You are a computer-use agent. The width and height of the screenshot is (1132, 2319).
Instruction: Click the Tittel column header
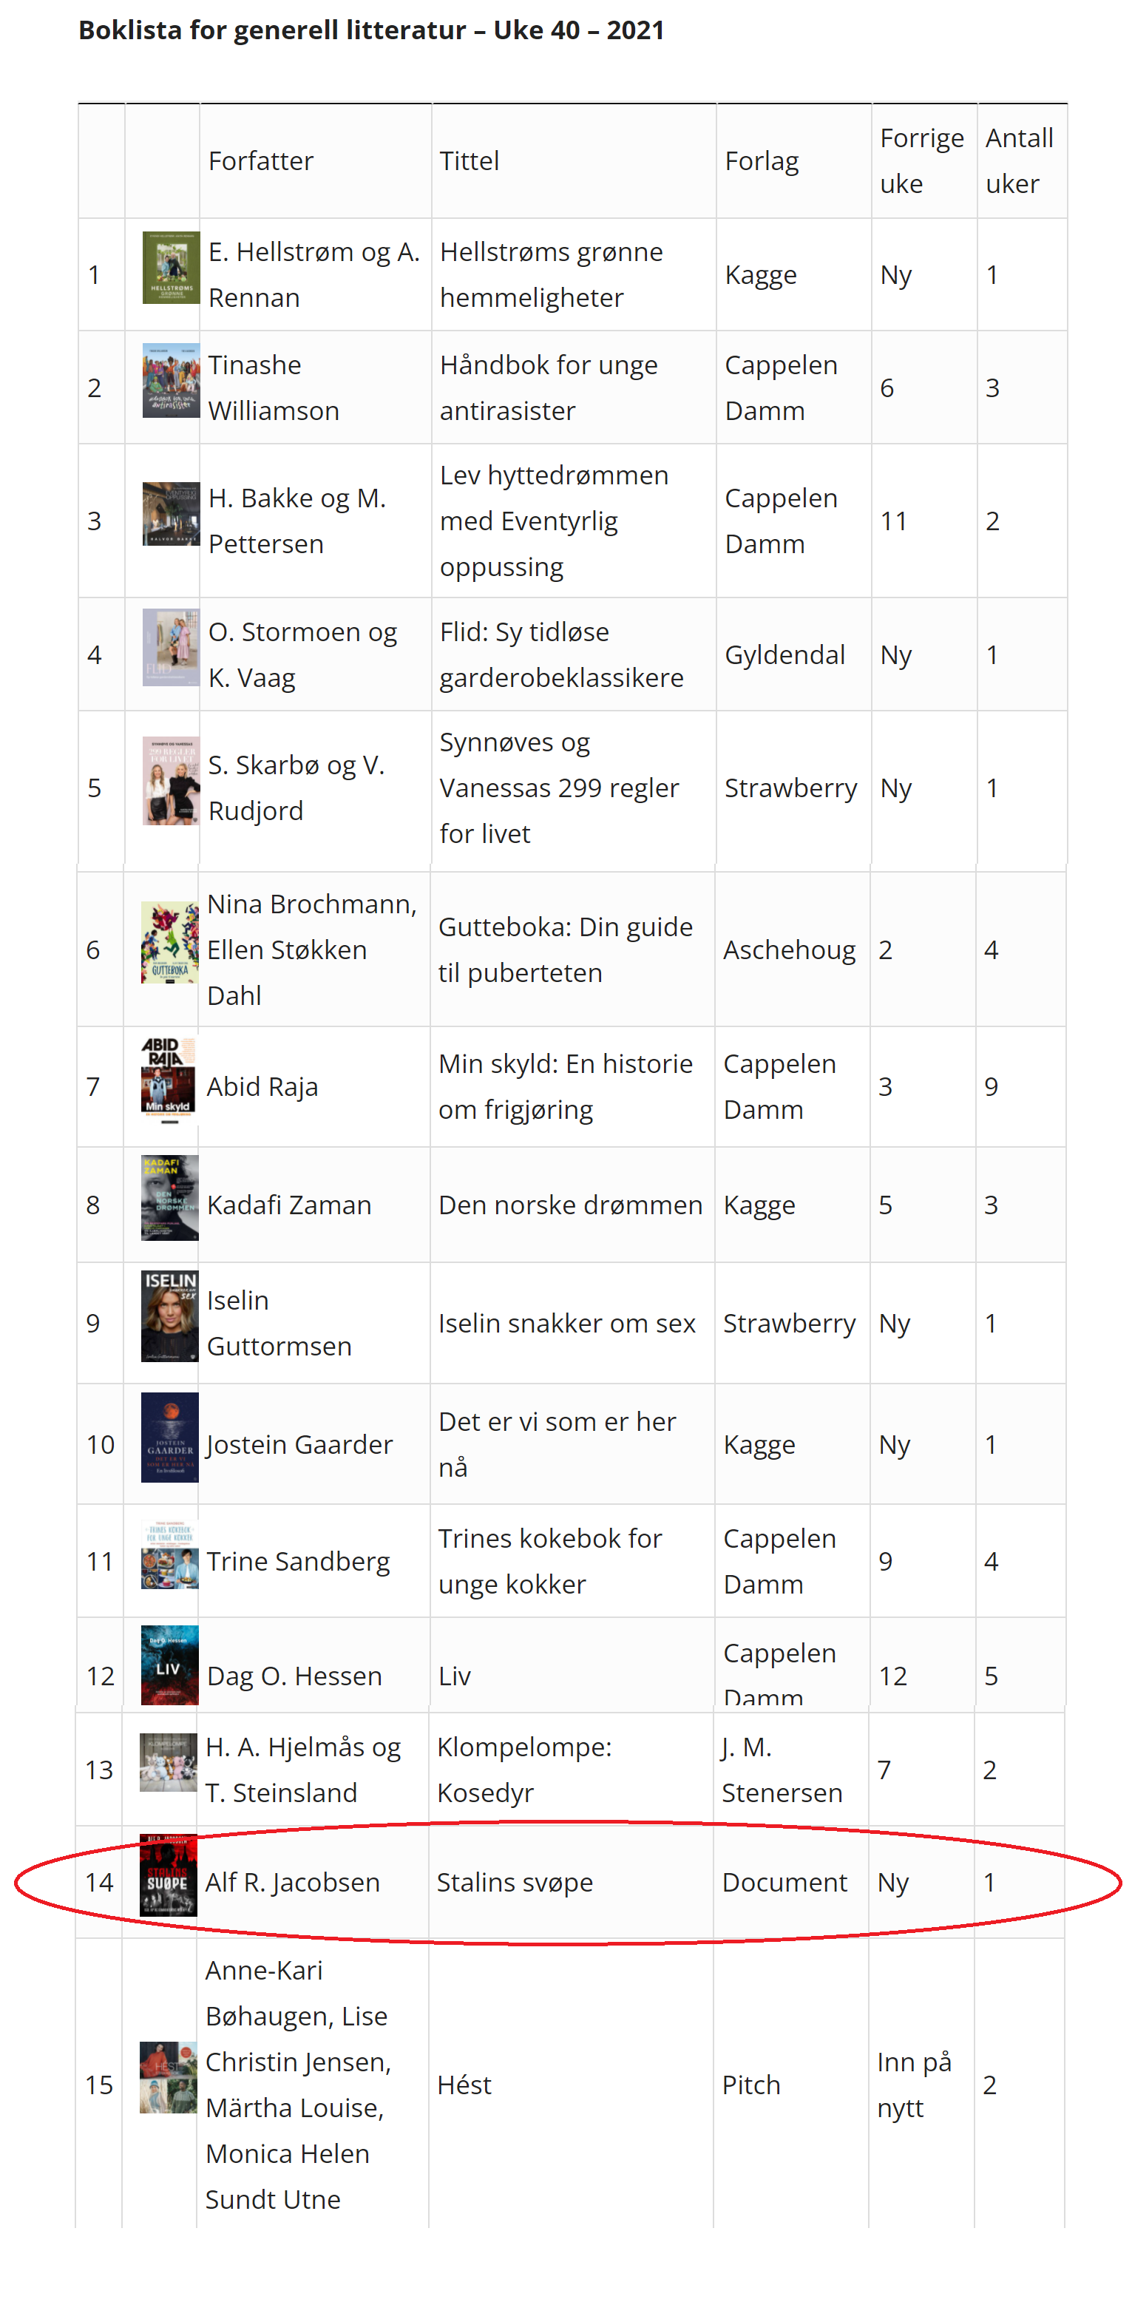(x=469, y=161)
